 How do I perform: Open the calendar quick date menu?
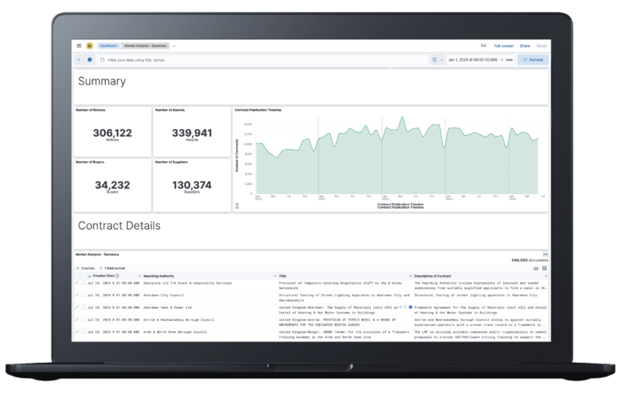[437, 60]
